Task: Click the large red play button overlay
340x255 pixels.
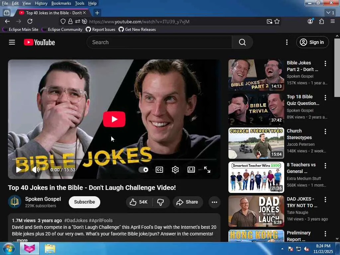Action: [x=114, y=119]
